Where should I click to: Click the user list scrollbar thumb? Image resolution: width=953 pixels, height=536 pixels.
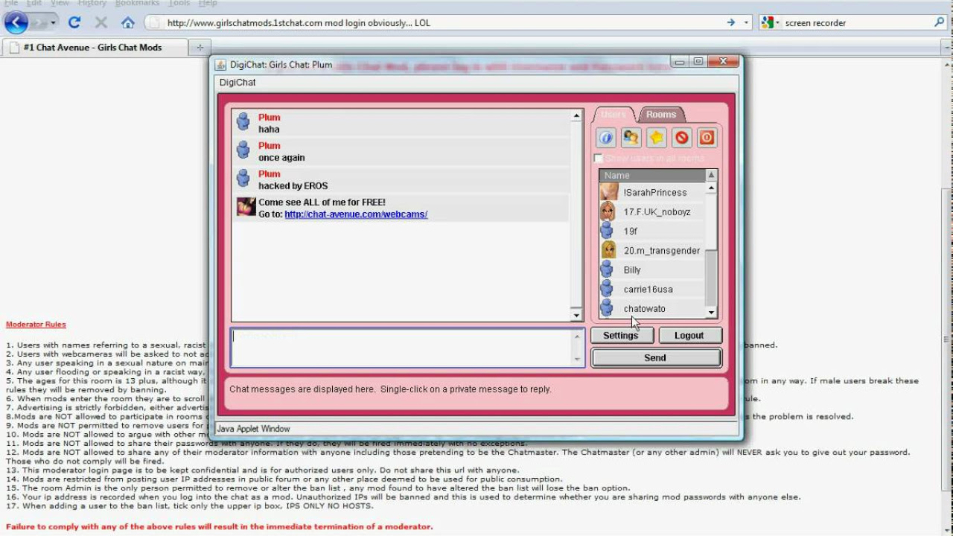(711, 277)
